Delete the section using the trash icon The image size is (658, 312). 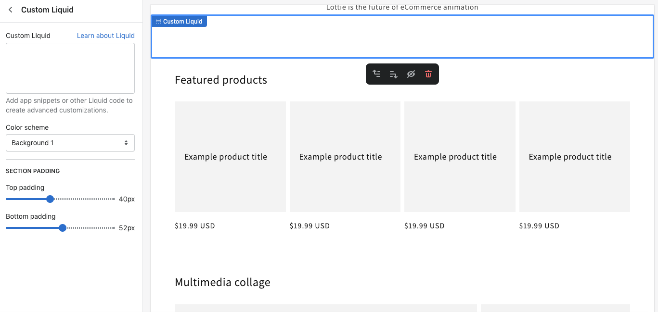tap(428, 74)
